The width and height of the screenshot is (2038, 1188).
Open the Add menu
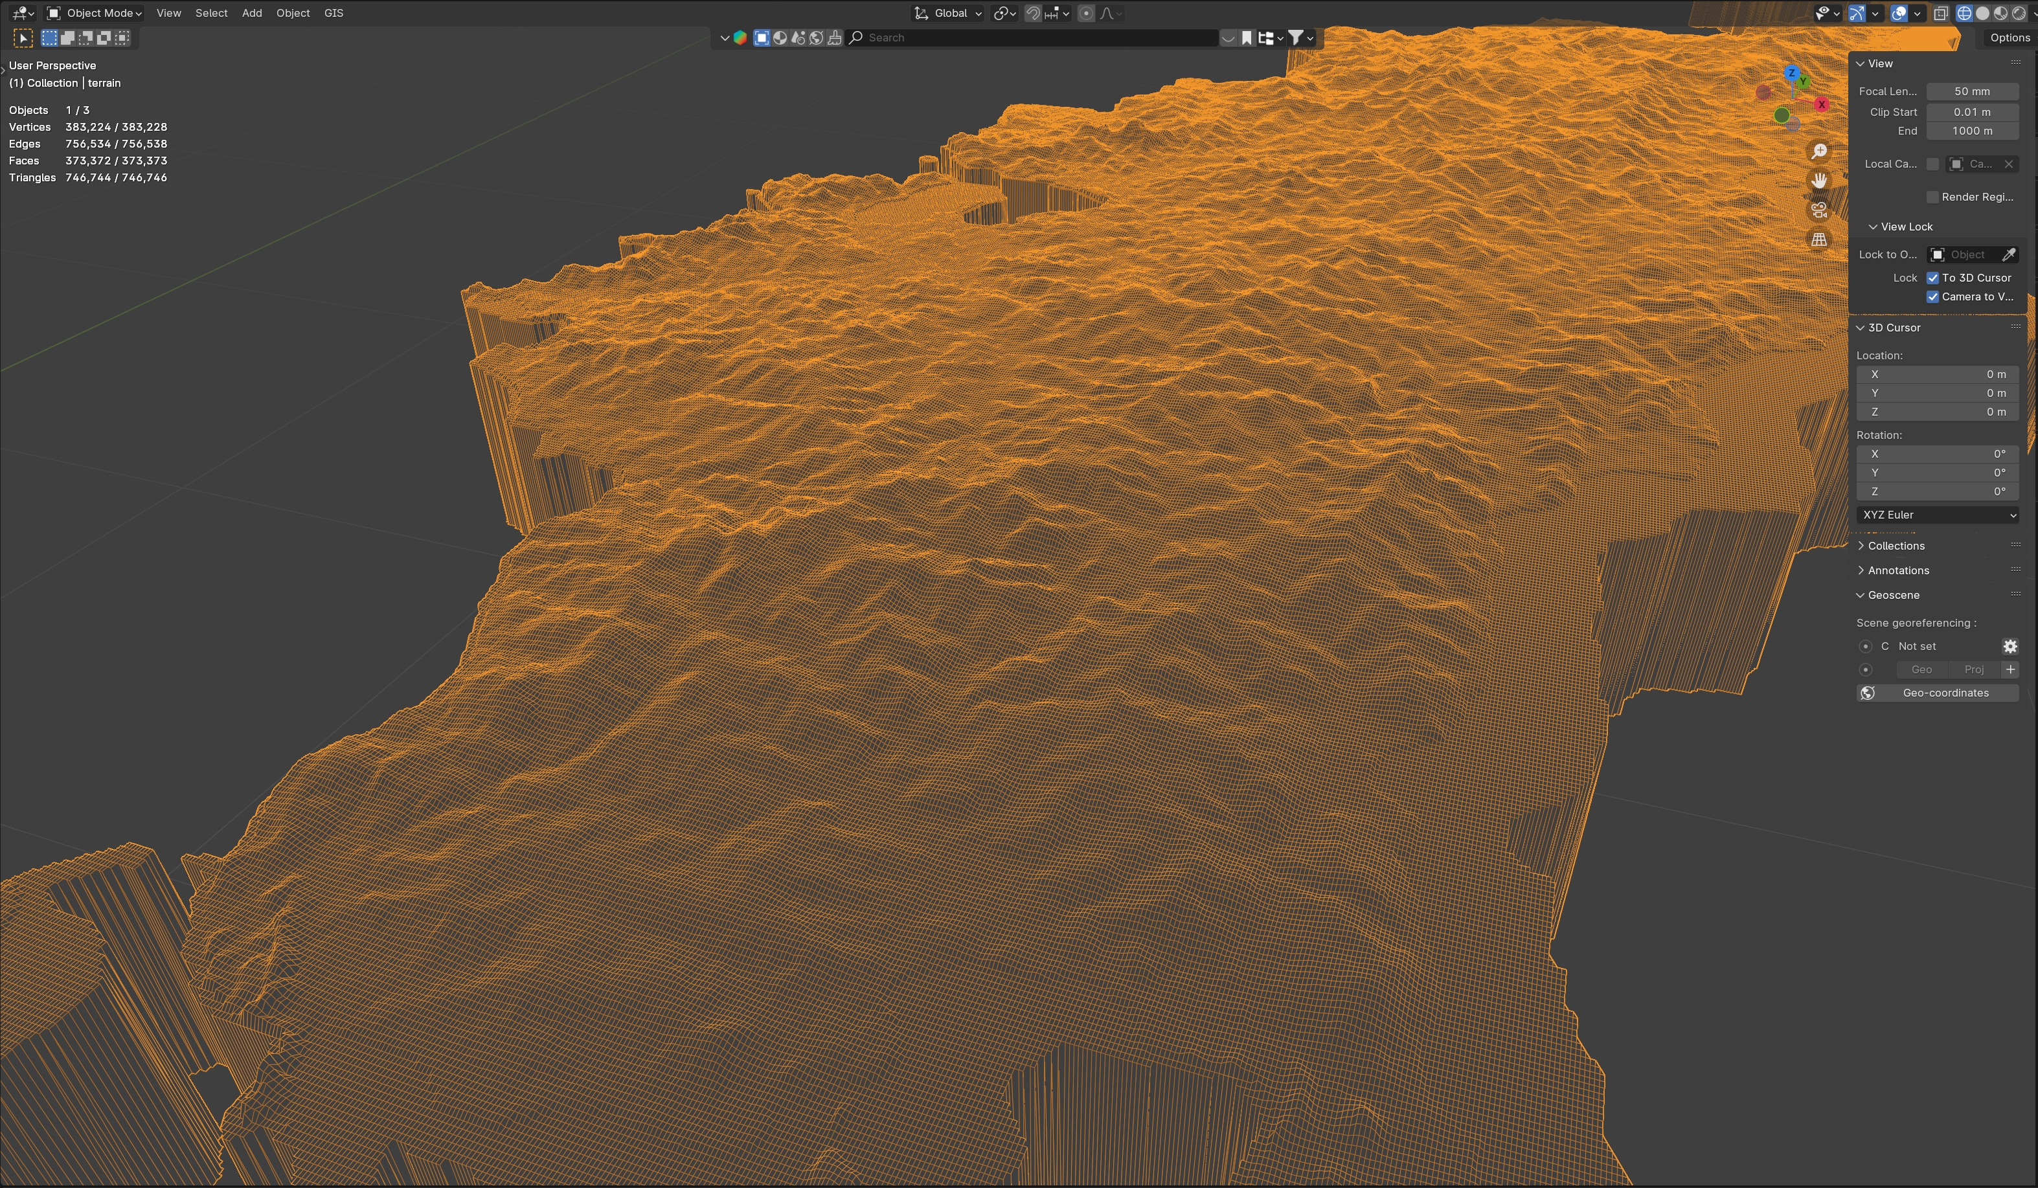coord(251,13)
